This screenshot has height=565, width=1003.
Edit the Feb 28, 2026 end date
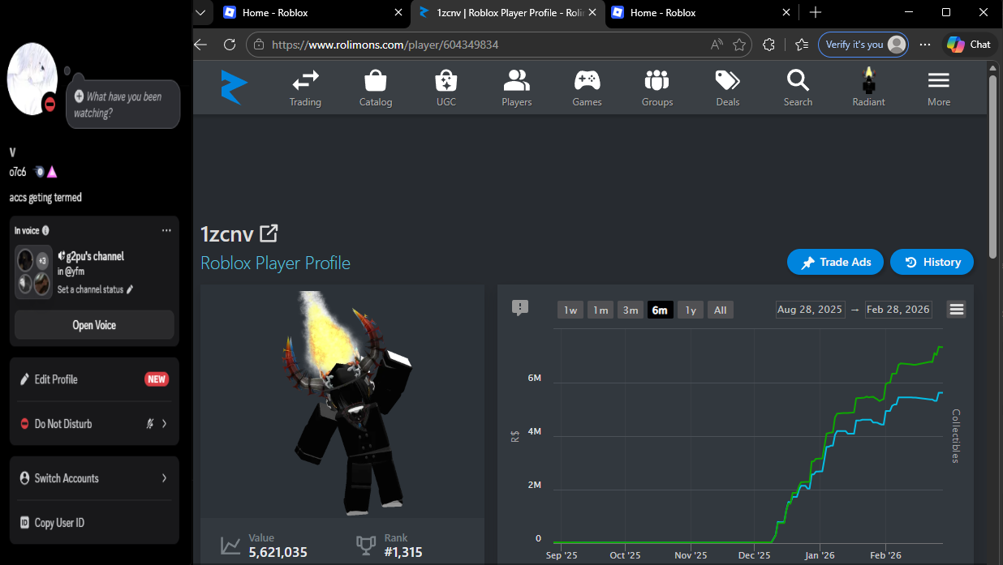[x=898, y=310]
